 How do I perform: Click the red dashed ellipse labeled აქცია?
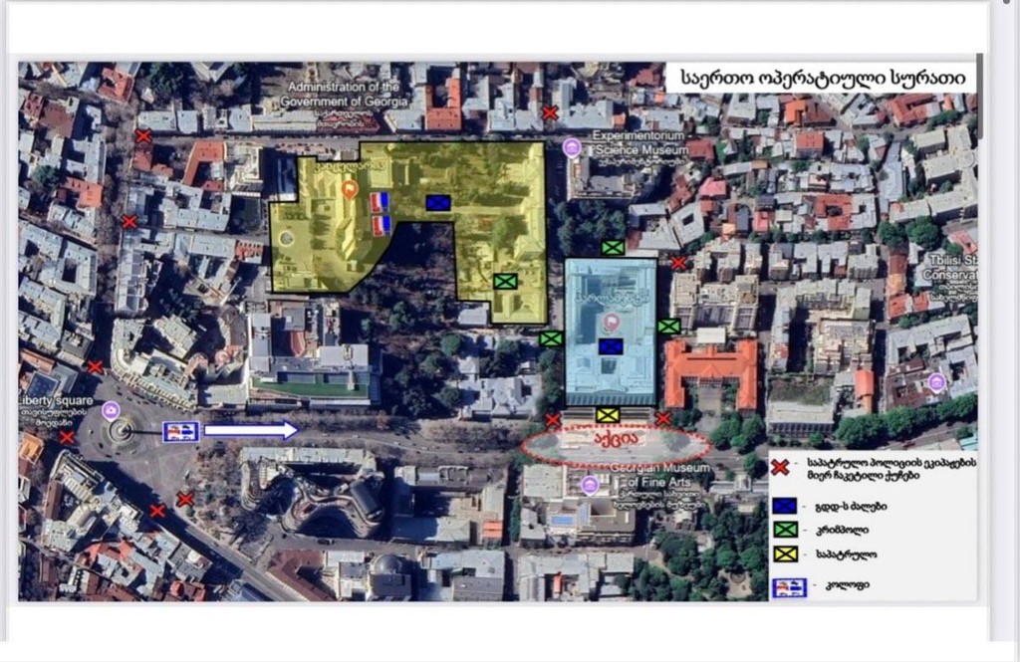point(614,443)
